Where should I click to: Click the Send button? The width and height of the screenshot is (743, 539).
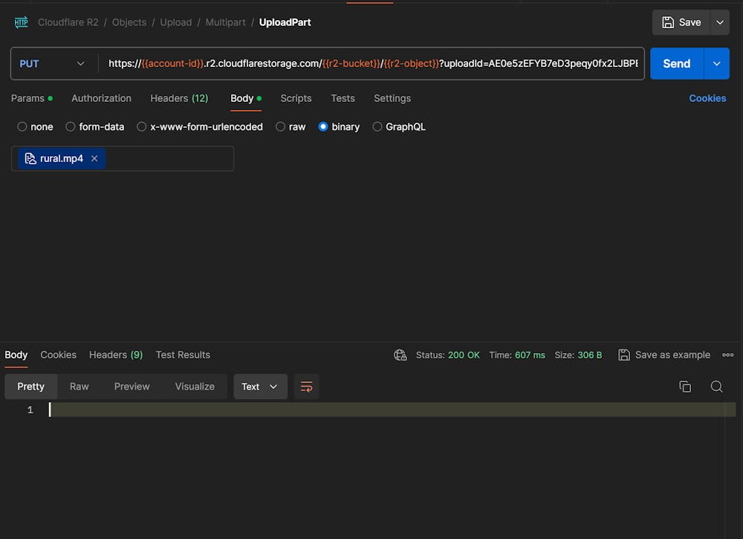click(676, 63)
